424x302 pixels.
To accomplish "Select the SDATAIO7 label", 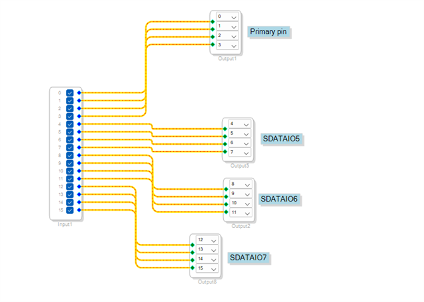I will pyautogui.click(x=248, y=258).
